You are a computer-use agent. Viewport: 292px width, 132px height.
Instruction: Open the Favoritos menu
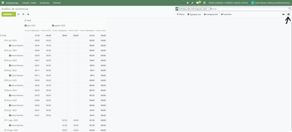coord(226,14)
